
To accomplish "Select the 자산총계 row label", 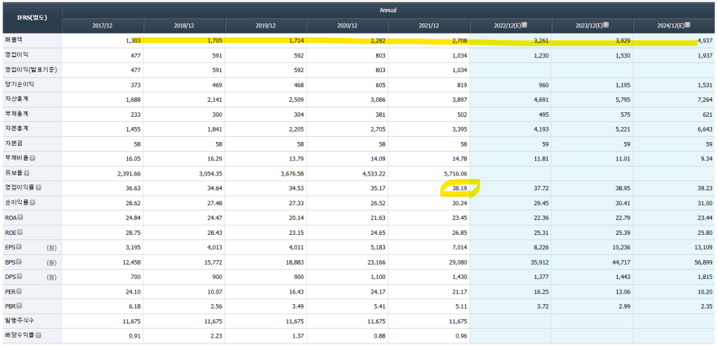I will 16,99.
